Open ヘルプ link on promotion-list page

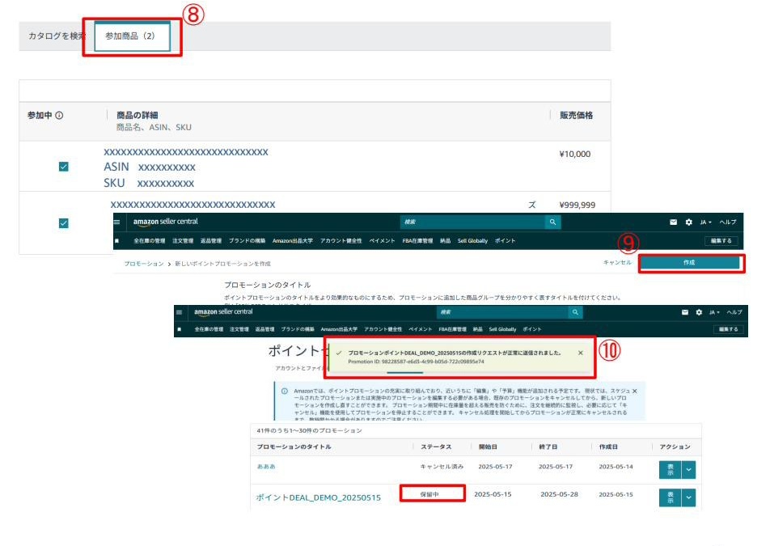(734, 312)
